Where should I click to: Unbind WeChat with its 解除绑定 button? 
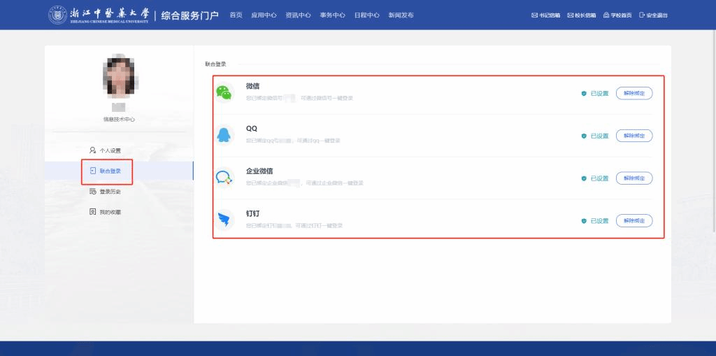(x=633, y=93)
